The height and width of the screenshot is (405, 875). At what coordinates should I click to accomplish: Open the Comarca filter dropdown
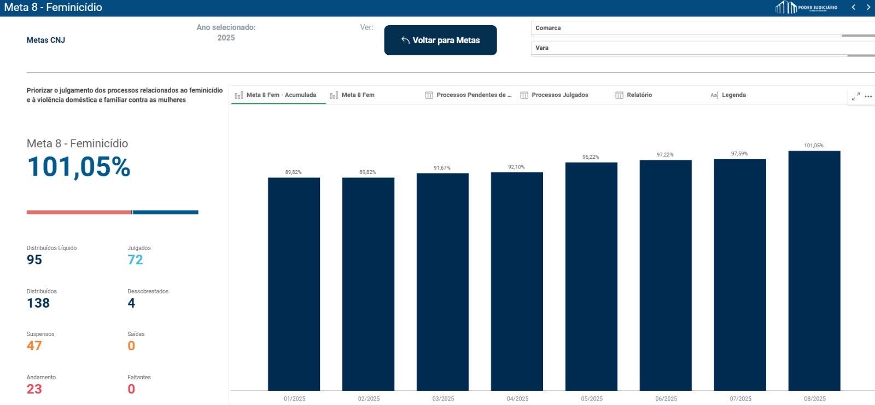(700, 28)
